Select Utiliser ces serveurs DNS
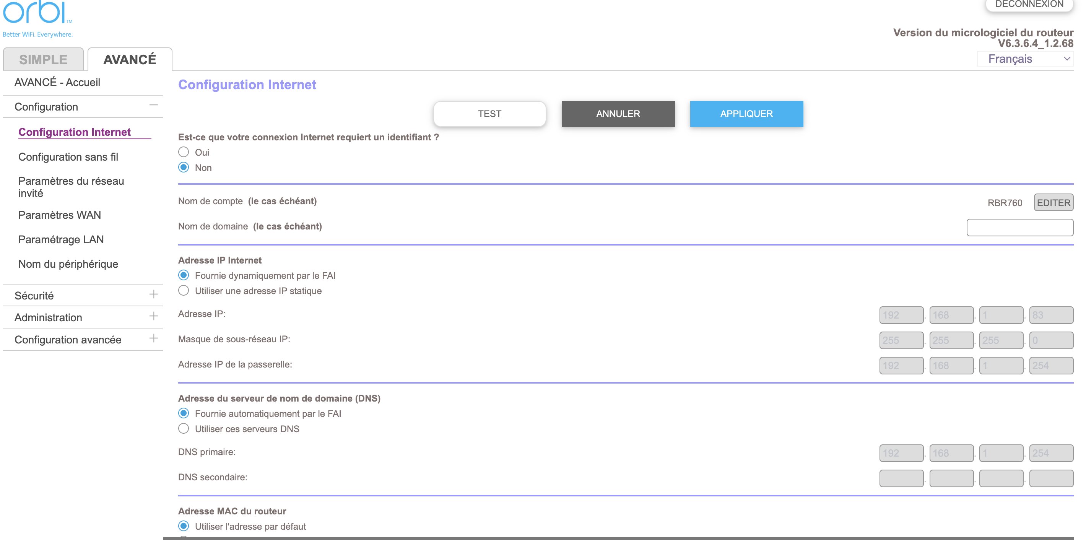This screenshot has width=1086, height=540. point(184,429)
